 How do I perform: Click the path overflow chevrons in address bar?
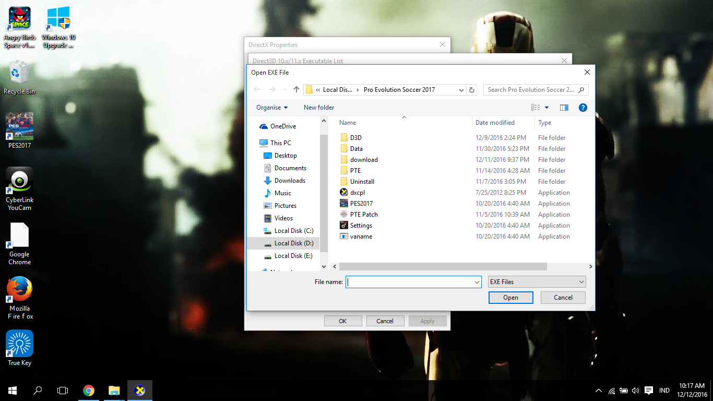tap(318, 90)
